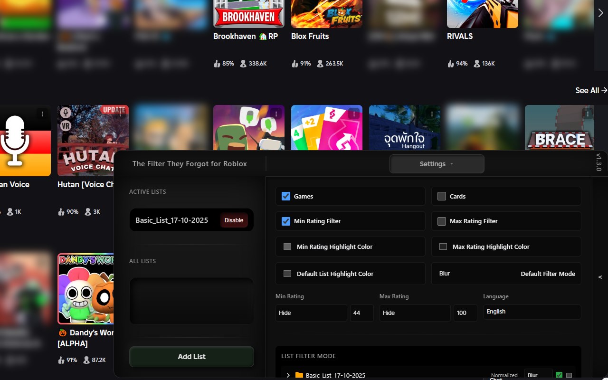Open three-dot menu on BRACE game tile
The width and height of the screenshot is (608, 380).
coord(588,114)
